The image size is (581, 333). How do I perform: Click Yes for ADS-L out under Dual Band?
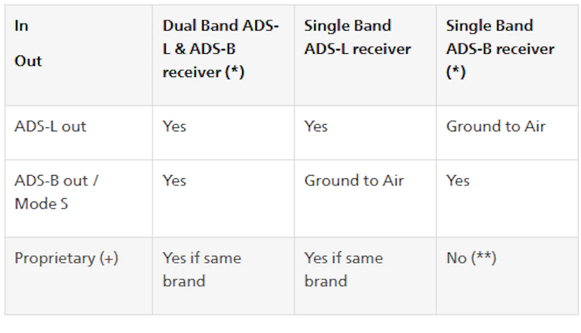click(x=174, y=126)
